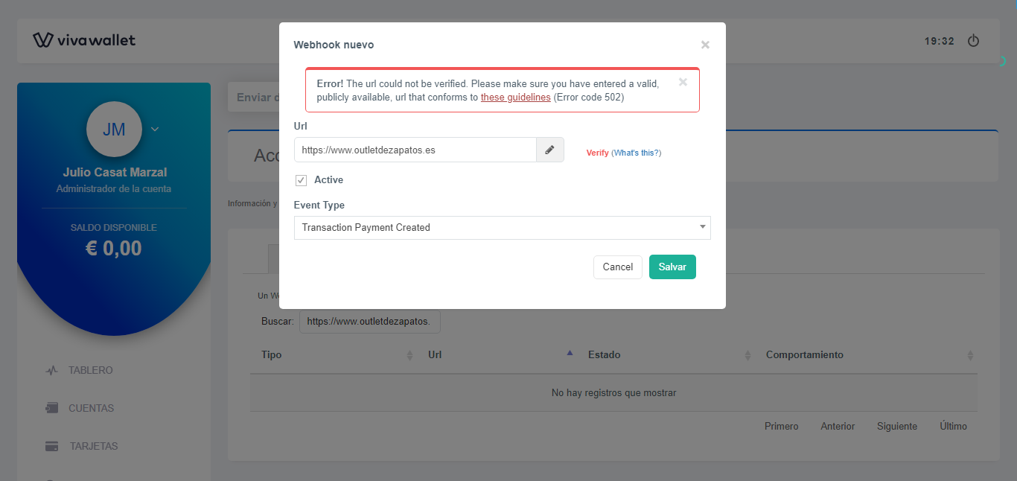Image resolution: width=1017 pixels, height=481 pixels.
Task: Click the Url column ascending sort arrow
Action: pos(570,351)
